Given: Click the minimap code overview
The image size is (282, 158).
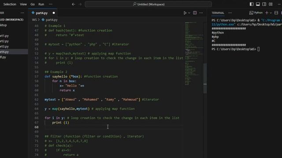Looking at the screenshot, I should click(194, 54).
